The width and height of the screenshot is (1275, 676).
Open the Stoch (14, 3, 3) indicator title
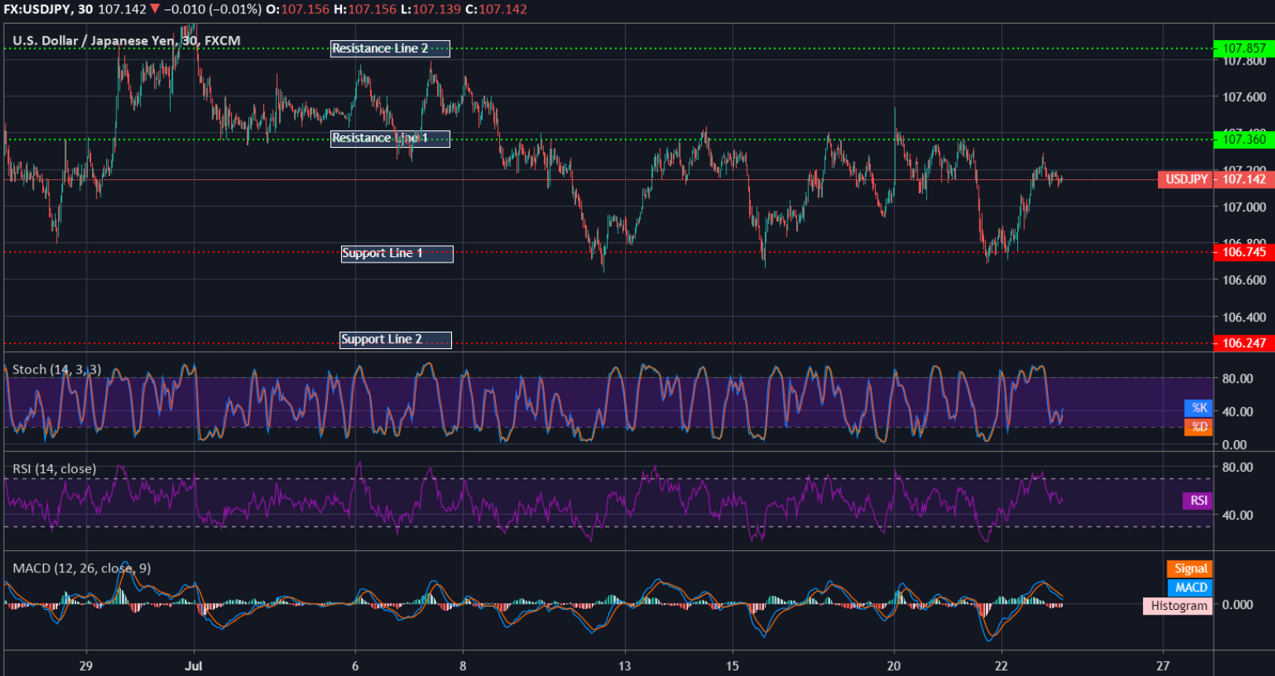(x=57, y=369)
